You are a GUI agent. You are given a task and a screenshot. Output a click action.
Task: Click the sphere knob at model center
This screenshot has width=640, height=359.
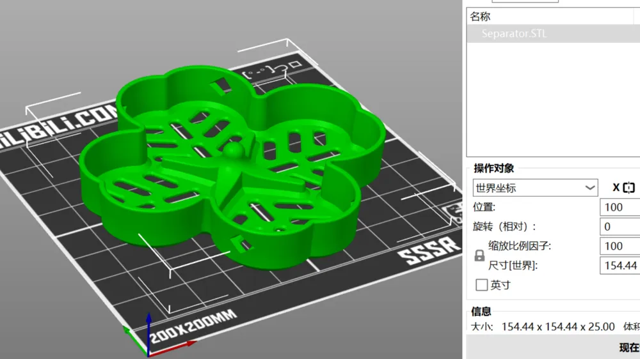coord(234,150)
